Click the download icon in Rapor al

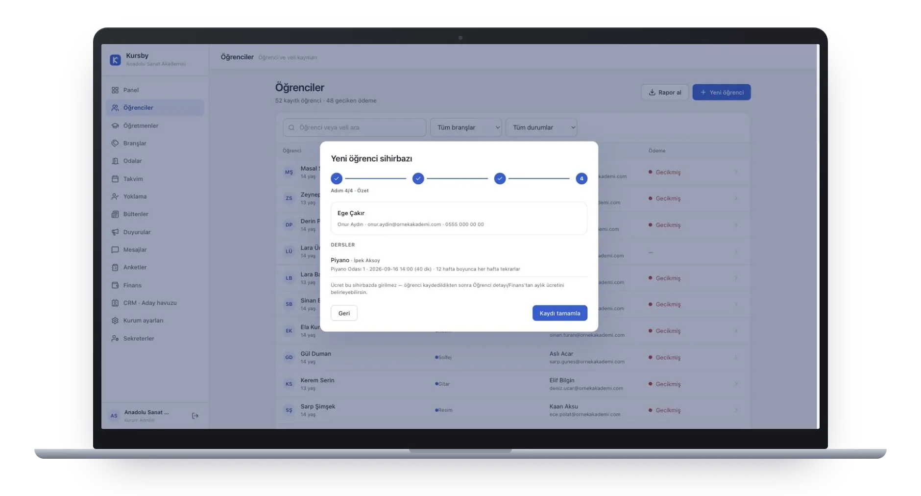tap(652, 93)
